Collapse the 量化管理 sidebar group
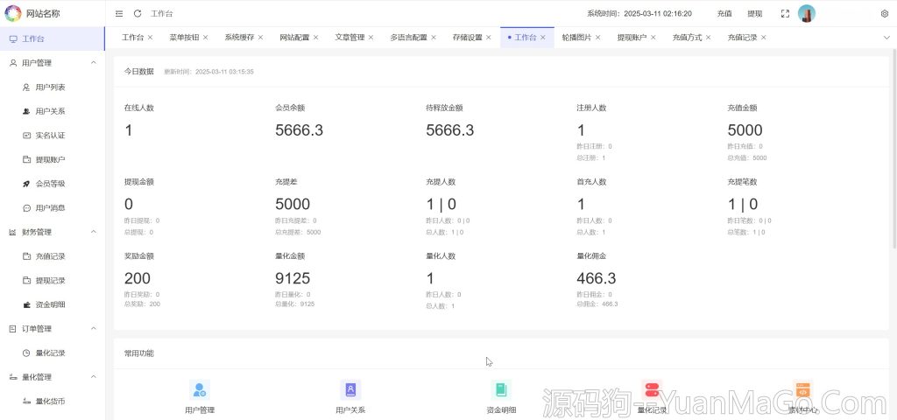 pyautogui.click(x=94, y=377)
